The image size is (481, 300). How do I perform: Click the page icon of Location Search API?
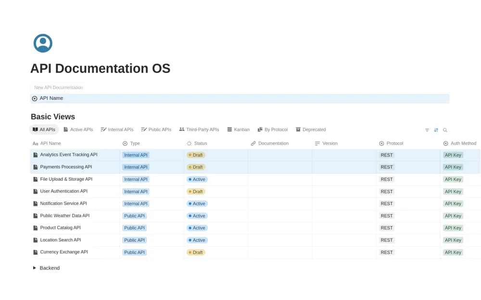pyautogui.click(x=35, y=240)
